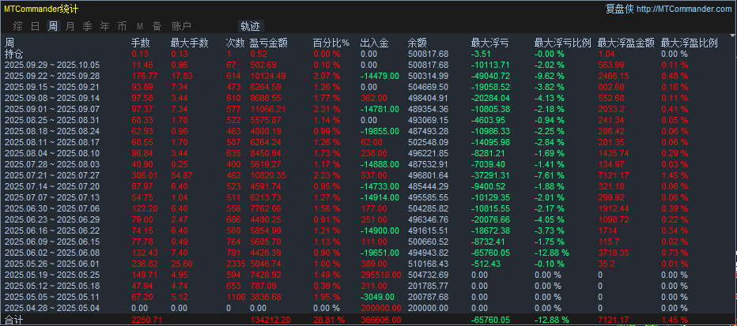737x326 pixels.
Task: Switch to the 日 daily tab
Action: click(36, 26)
